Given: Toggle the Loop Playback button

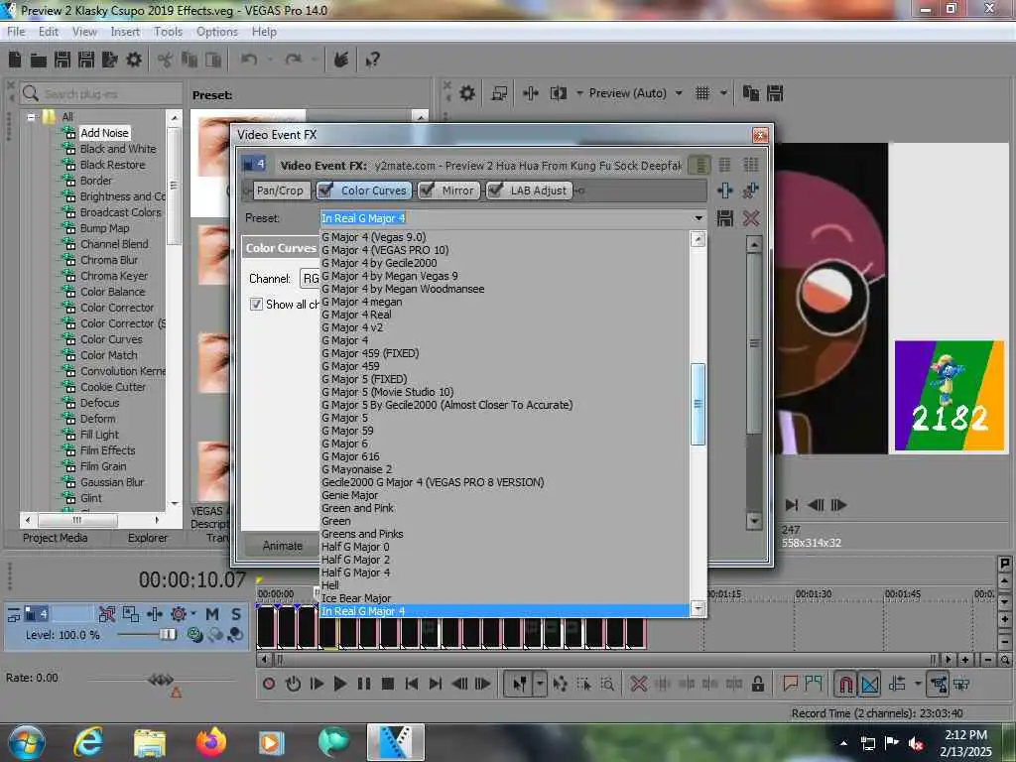Looking at the screenshot, I should pos(293,684).
